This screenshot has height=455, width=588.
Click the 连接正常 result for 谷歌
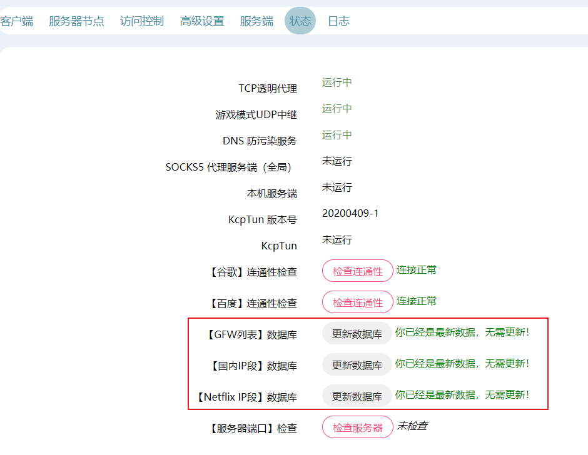(417, 270)
